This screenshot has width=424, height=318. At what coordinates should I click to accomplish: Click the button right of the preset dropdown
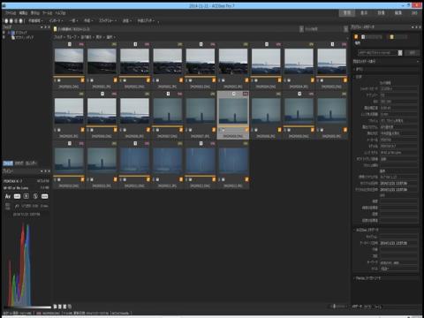click(413, 53)
